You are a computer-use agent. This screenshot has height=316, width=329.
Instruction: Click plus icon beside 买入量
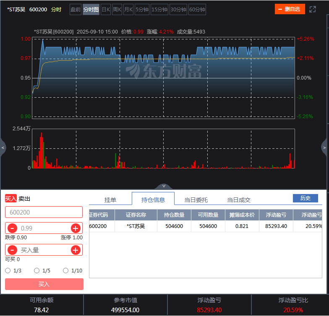click(x=76, y=250)
